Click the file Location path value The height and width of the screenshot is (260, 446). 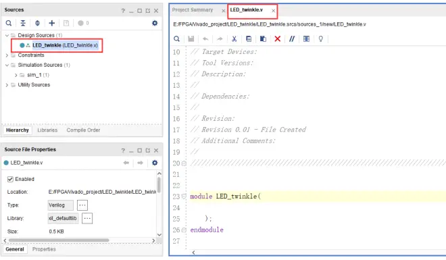[x=102, y=192]
